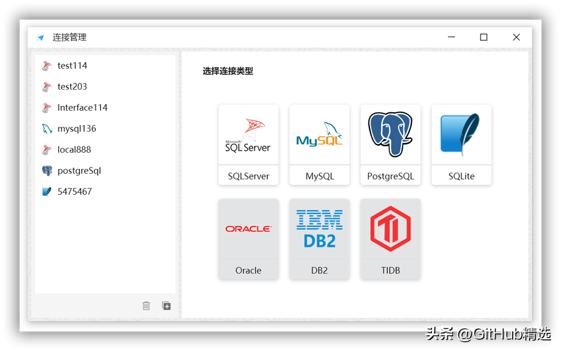Image resolution: width=561 pixels, height=351 pixels.
Task: Open the 5475467 SQLite connection
Action: click(x=105, y=192)
